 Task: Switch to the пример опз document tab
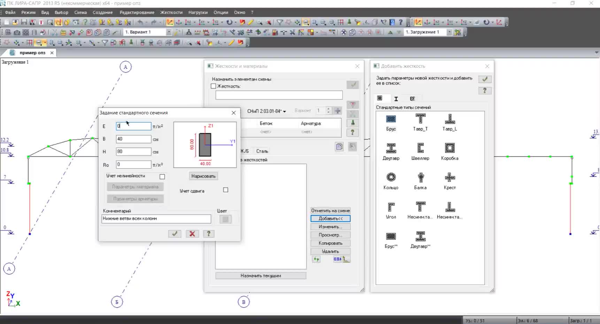coord(32,53)
